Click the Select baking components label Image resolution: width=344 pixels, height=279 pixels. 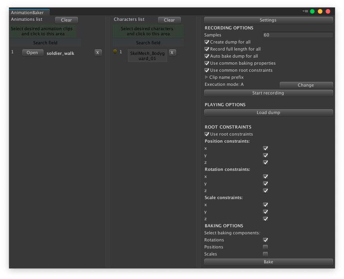coord(232,233)
